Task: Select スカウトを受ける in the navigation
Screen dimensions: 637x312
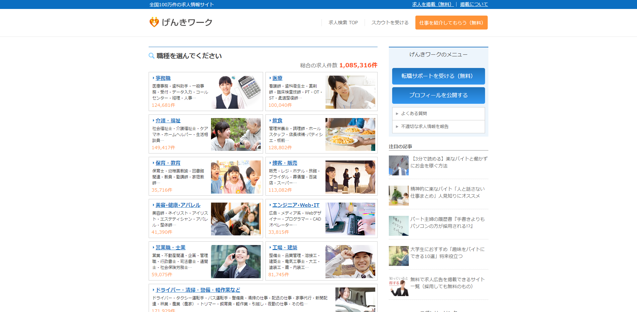Action: (x=390, y=23)
